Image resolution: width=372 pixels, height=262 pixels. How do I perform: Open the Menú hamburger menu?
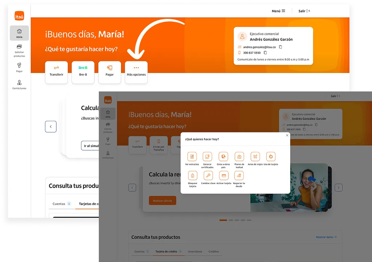(x=278, y=11)
